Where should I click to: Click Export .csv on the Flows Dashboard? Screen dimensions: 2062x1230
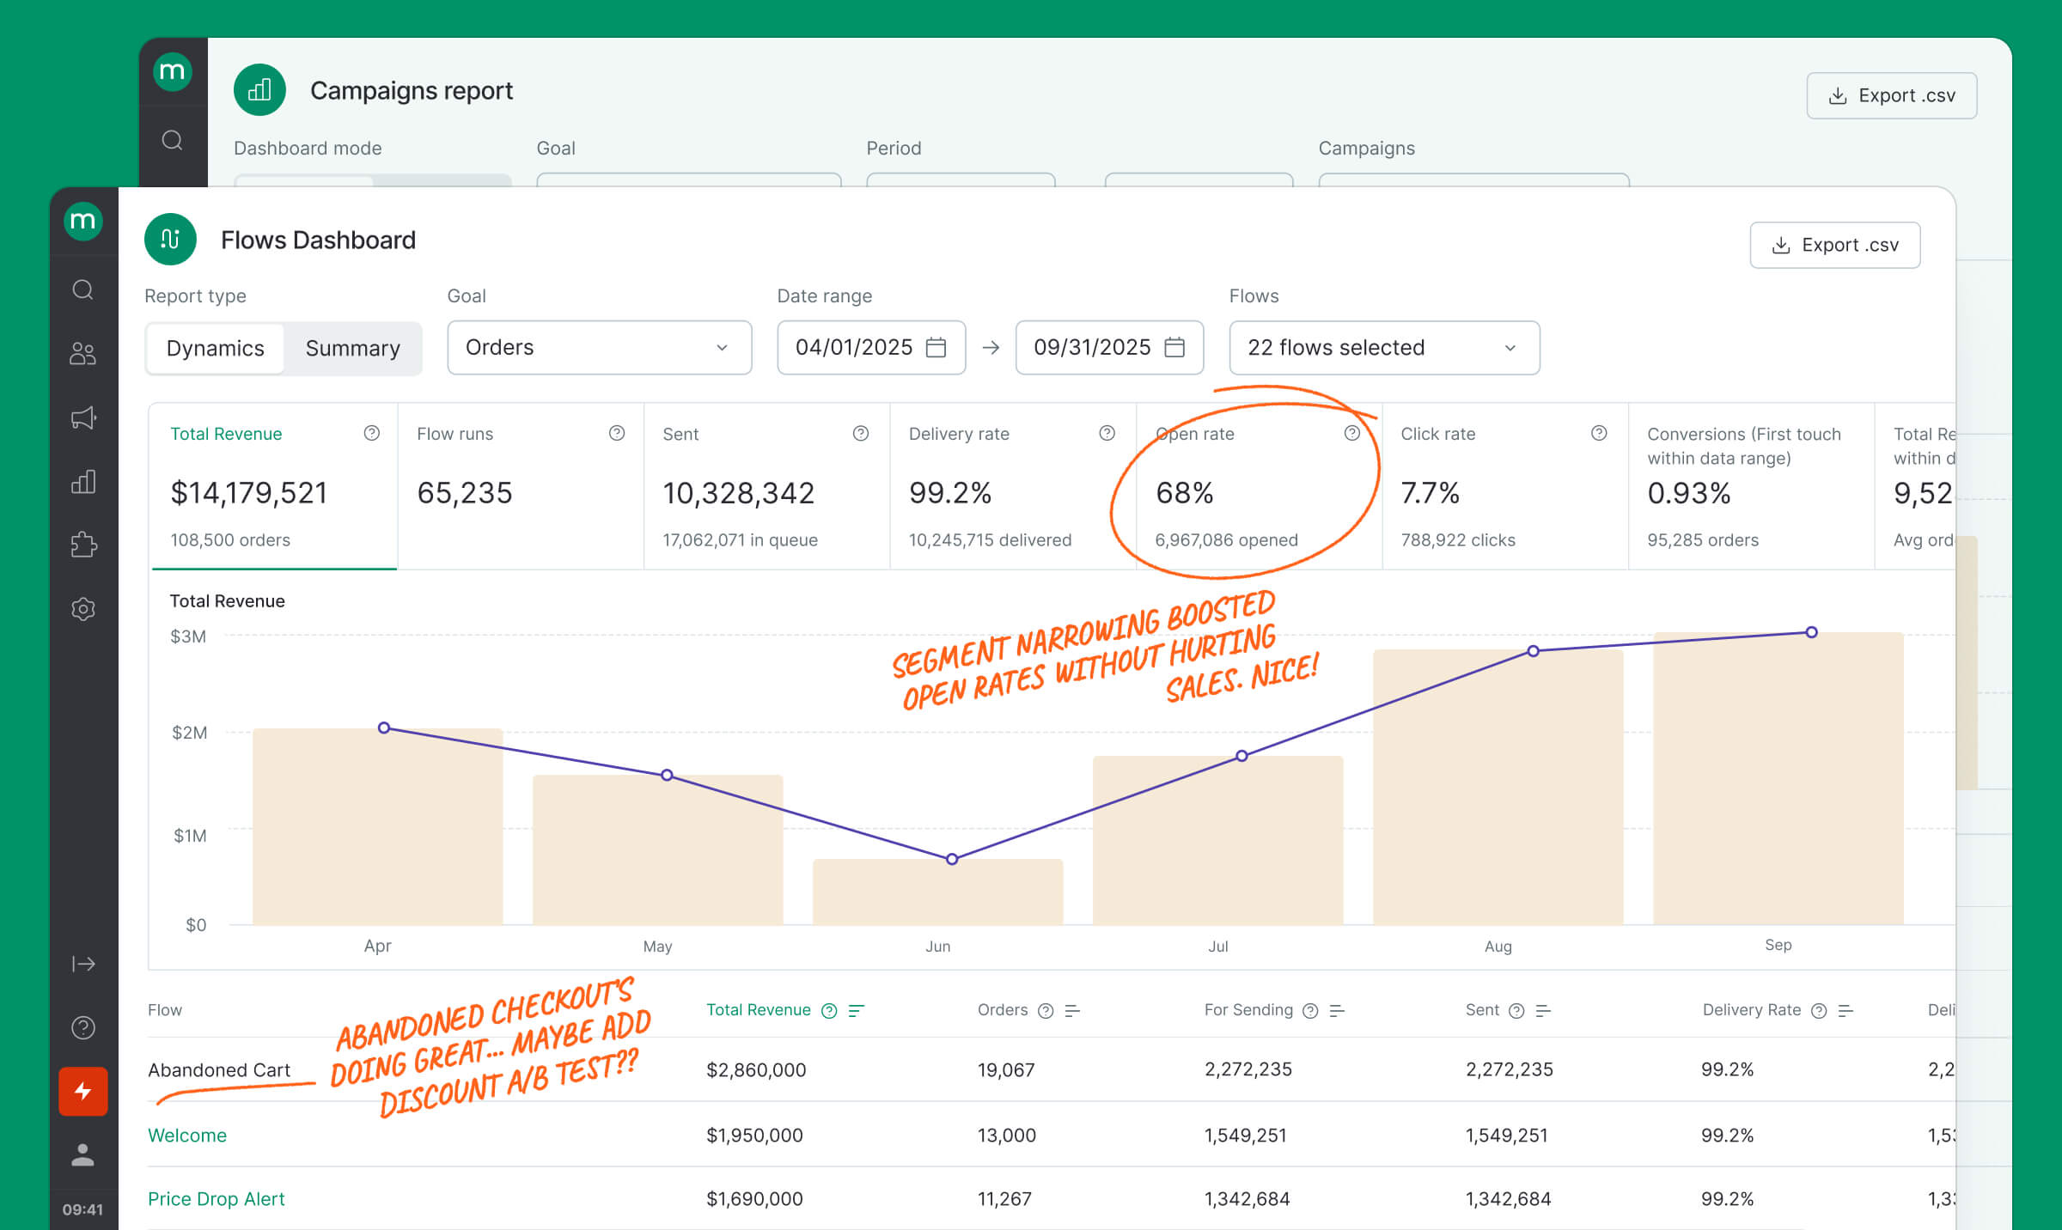(1835, 245)
